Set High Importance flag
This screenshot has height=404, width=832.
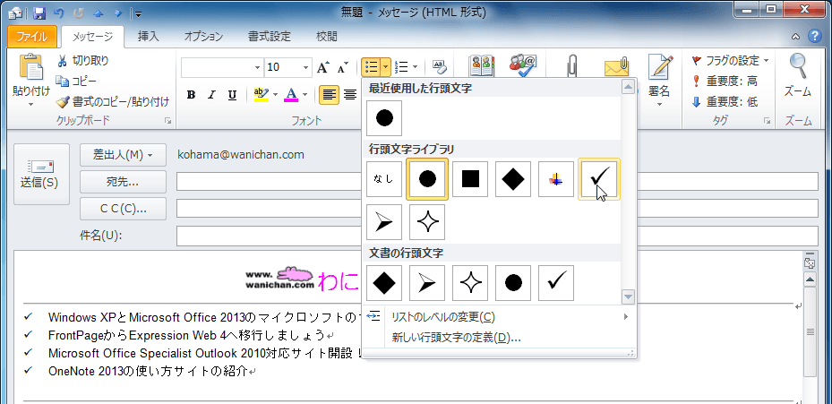(725, 82)
